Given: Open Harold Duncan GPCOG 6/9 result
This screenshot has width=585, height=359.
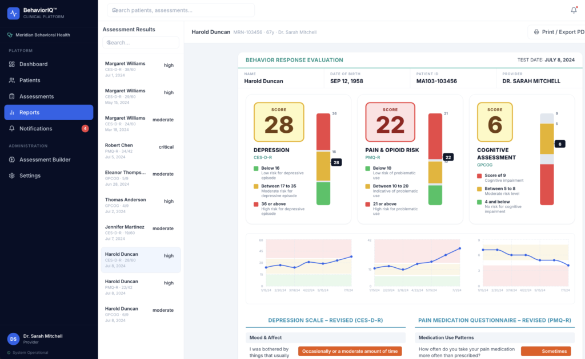Looking at the screenshot, I should [141, 314].
